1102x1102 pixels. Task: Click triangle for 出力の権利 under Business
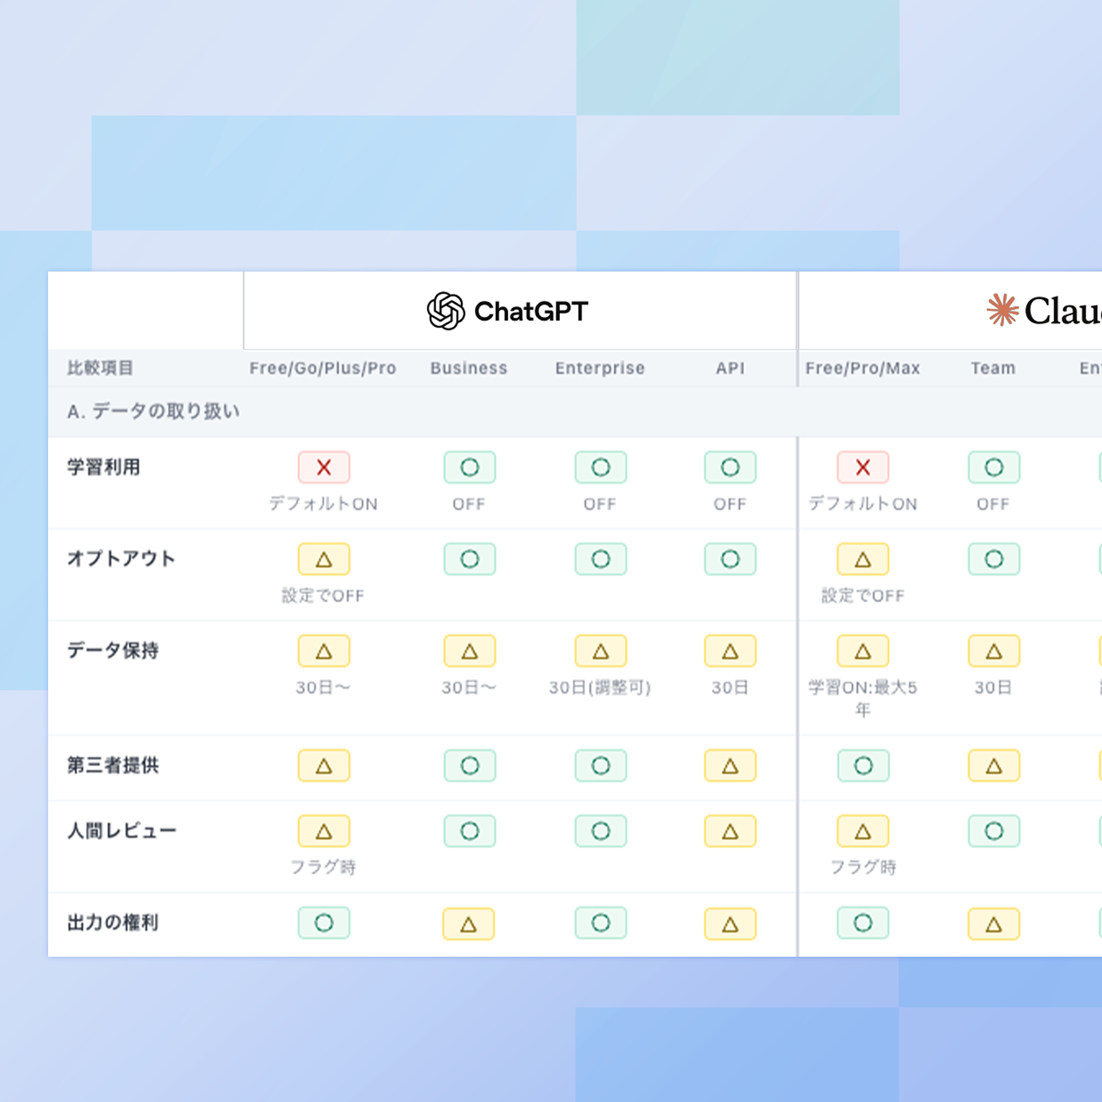[468, 924]
